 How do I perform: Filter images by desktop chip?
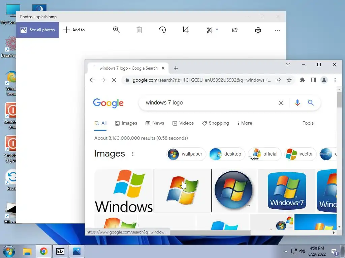[227, 154]
